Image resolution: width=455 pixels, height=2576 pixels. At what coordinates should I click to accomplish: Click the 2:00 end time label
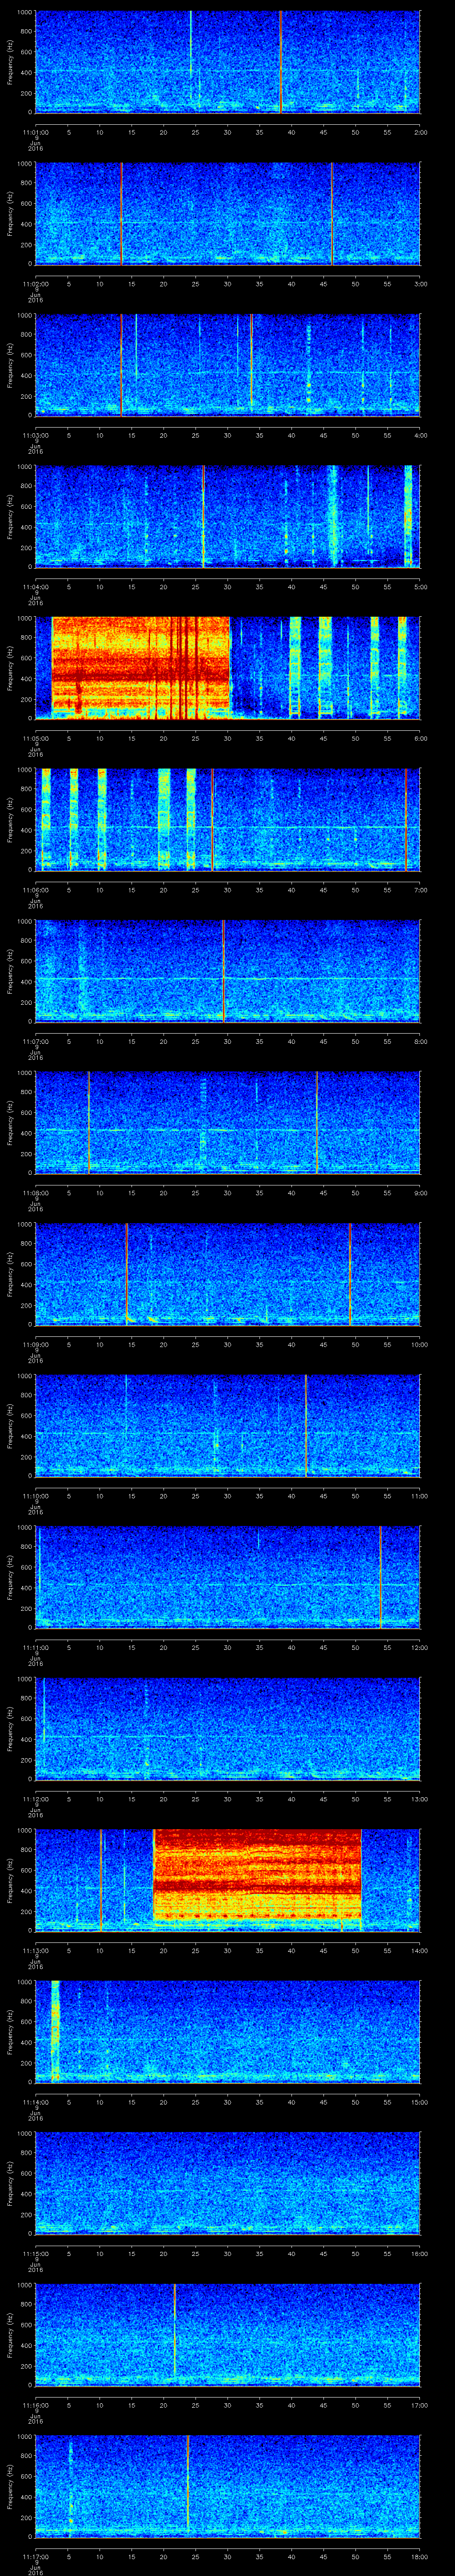[x=420, y=132]
